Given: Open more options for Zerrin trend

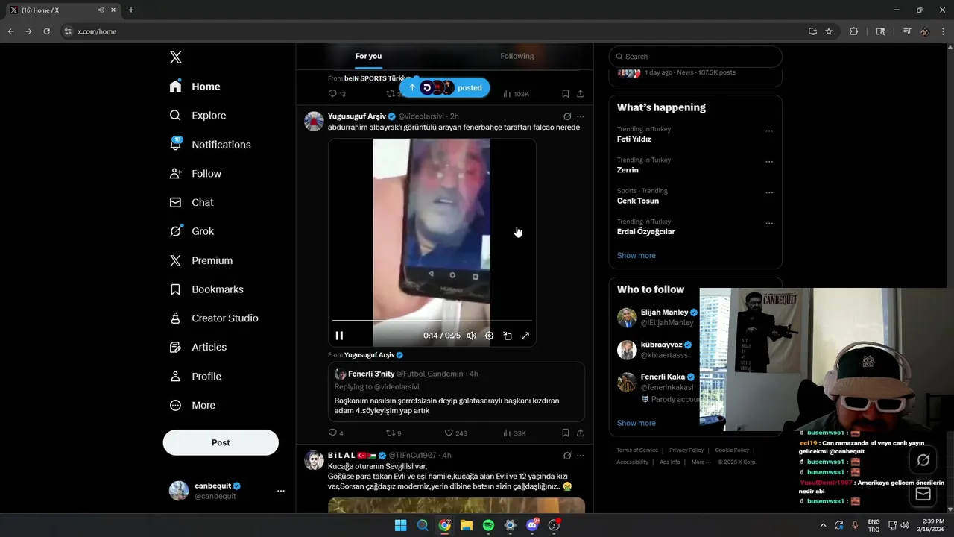Looking at the screenshot, I should point(769,162).
